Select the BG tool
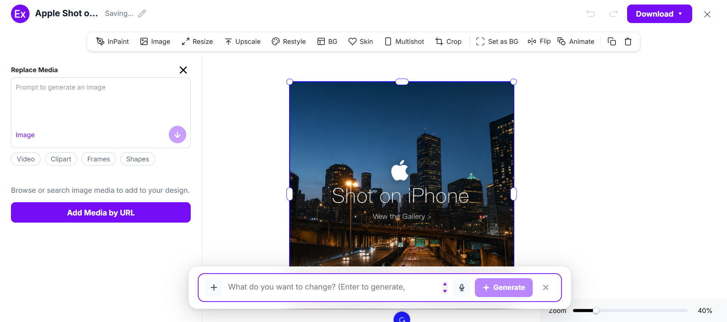Image resolution: width=727 pixels, height=322 pixels. click(x=327, y=42)
